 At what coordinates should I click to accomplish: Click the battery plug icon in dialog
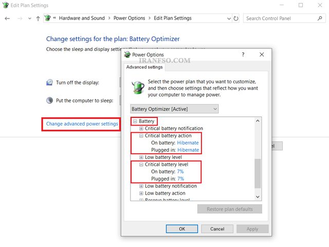[138, 87]
